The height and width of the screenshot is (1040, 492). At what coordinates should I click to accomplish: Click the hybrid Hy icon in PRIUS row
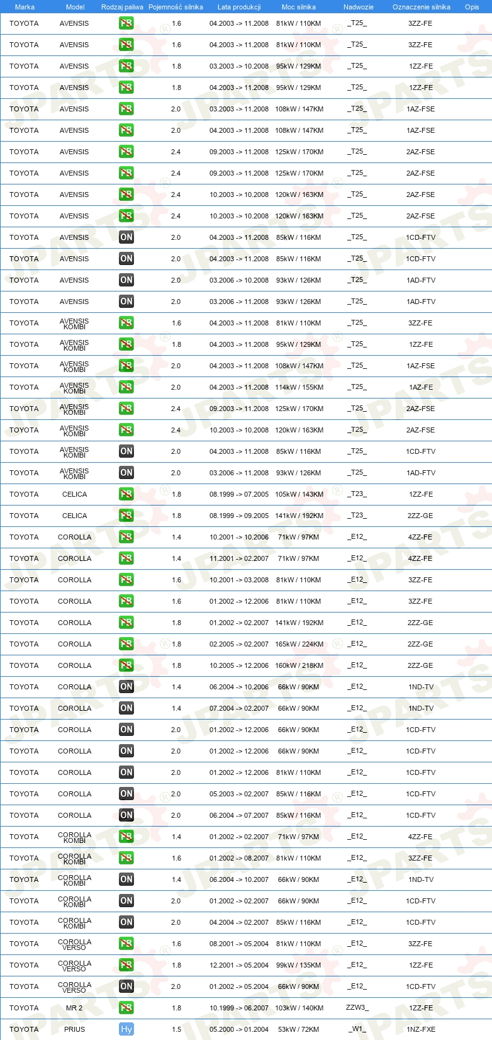[x=126, y=1029]
